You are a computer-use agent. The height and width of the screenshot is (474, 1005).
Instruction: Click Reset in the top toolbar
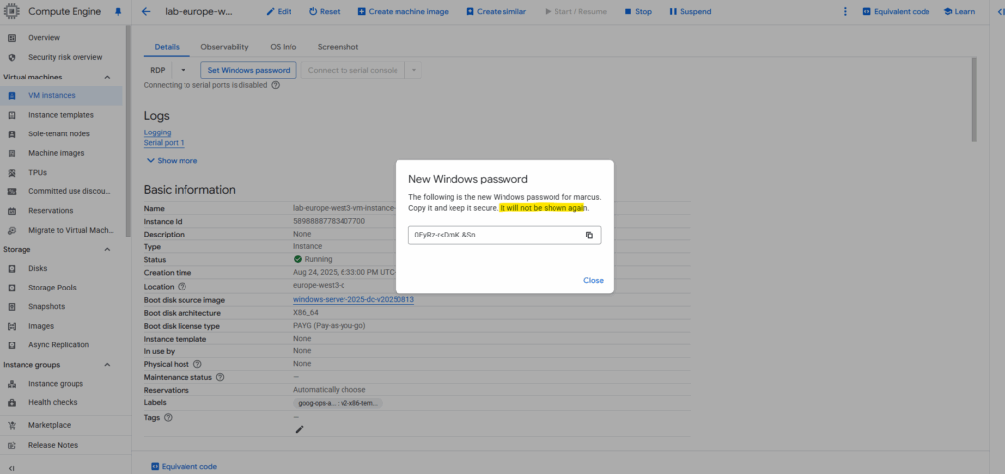324,12
